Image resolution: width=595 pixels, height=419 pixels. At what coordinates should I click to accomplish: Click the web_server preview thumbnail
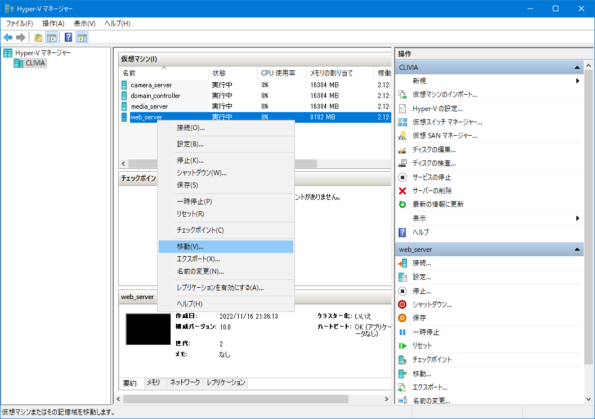(149, 329)
